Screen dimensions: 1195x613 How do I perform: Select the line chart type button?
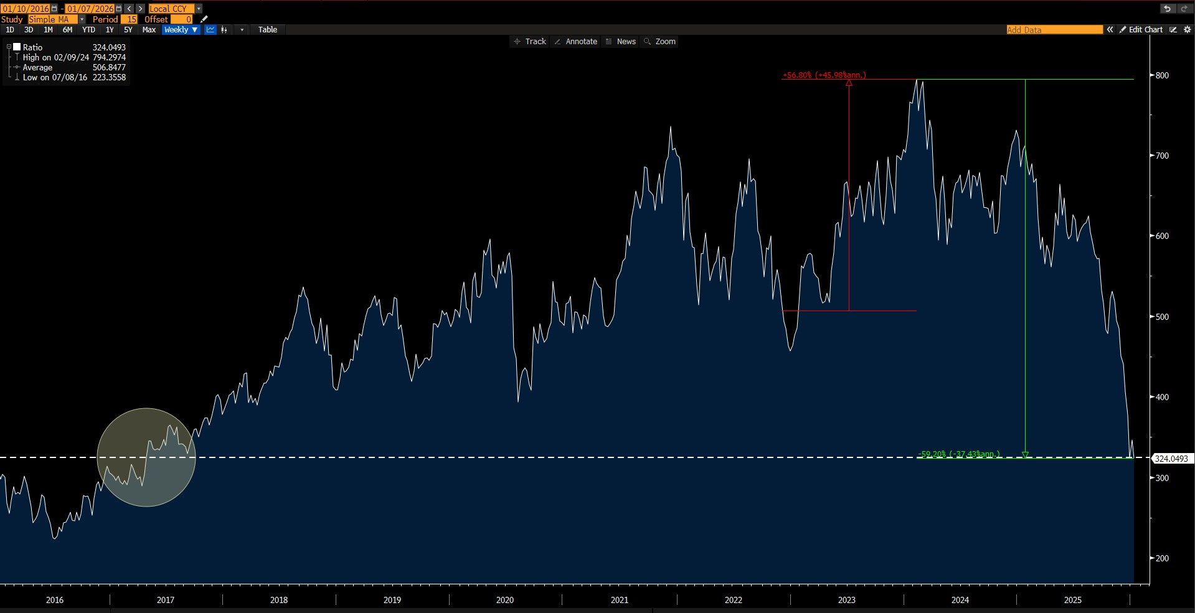pos(210,30)
